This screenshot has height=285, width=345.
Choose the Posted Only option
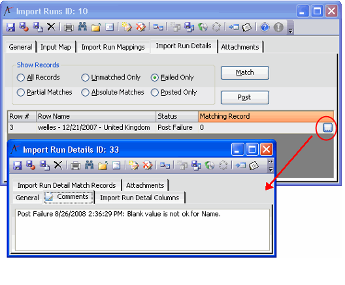coord(154,93)
